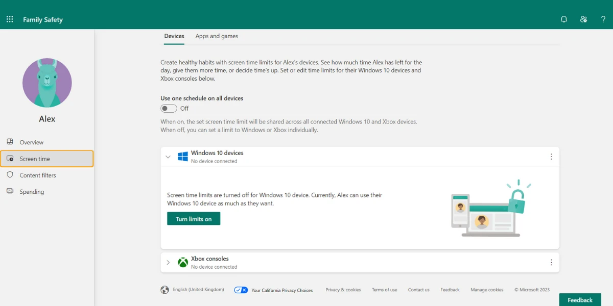Open the Contact us link
This screenshot has width=613, height=306.
point(419,290)
